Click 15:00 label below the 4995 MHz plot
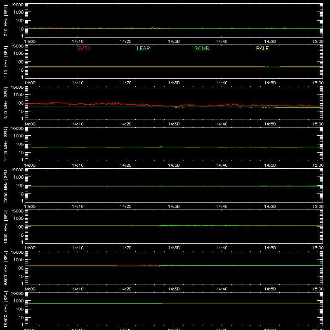Viewport: 330px width, 330px height. (318, 248)
